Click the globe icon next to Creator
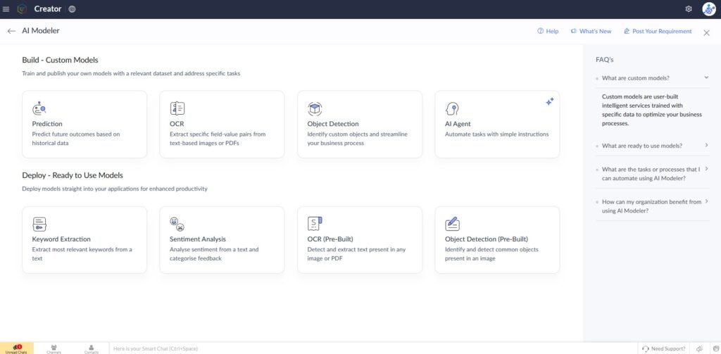Image resolution: width=721 pixels, height=354 pixels. point(73,9)
